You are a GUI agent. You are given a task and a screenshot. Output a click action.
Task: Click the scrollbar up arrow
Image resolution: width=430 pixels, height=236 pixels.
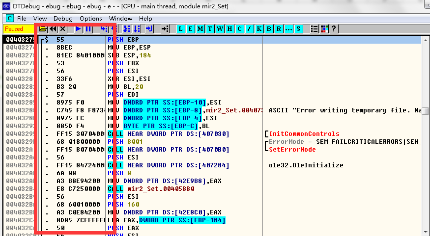pos(426,40)
